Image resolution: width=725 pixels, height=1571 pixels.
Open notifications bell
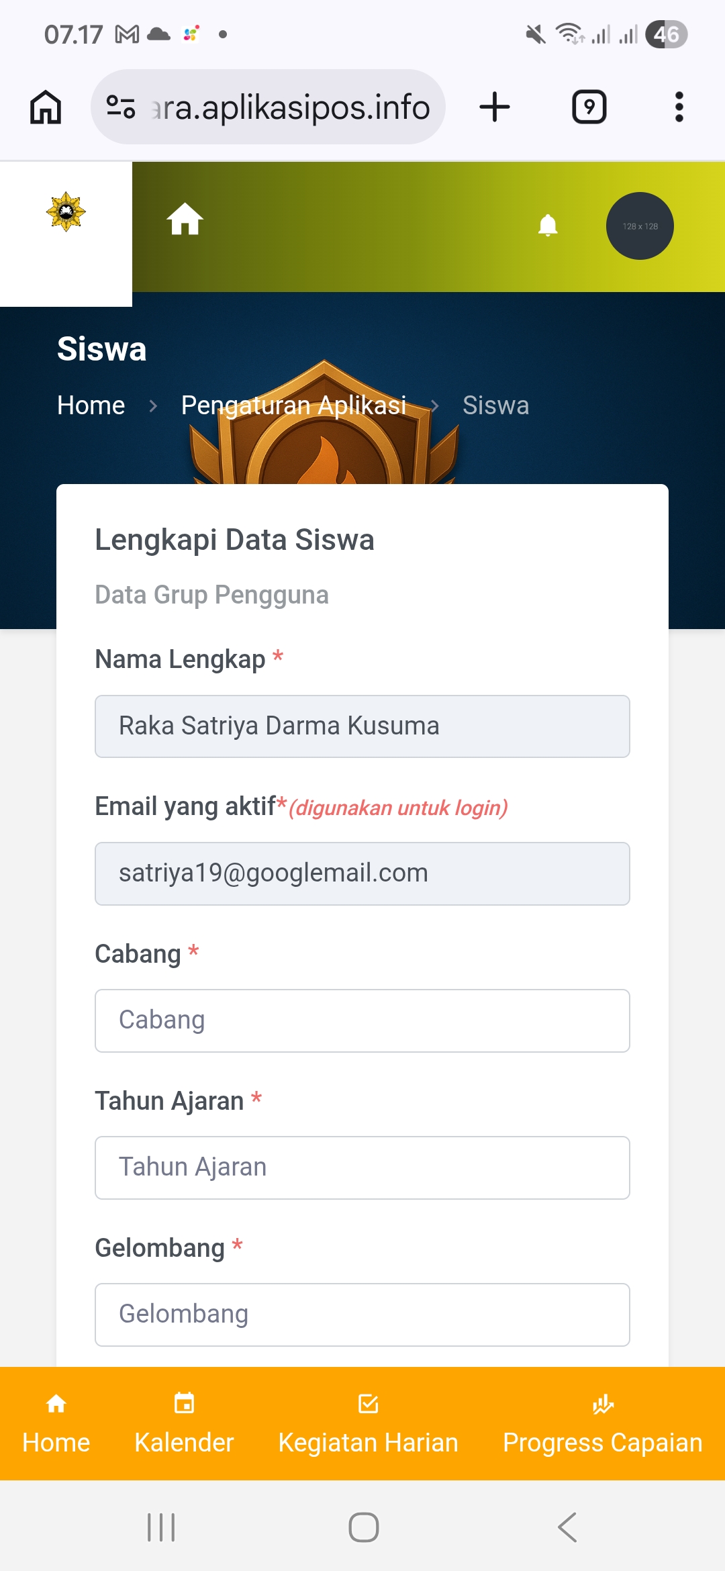[x=548, y=225]
